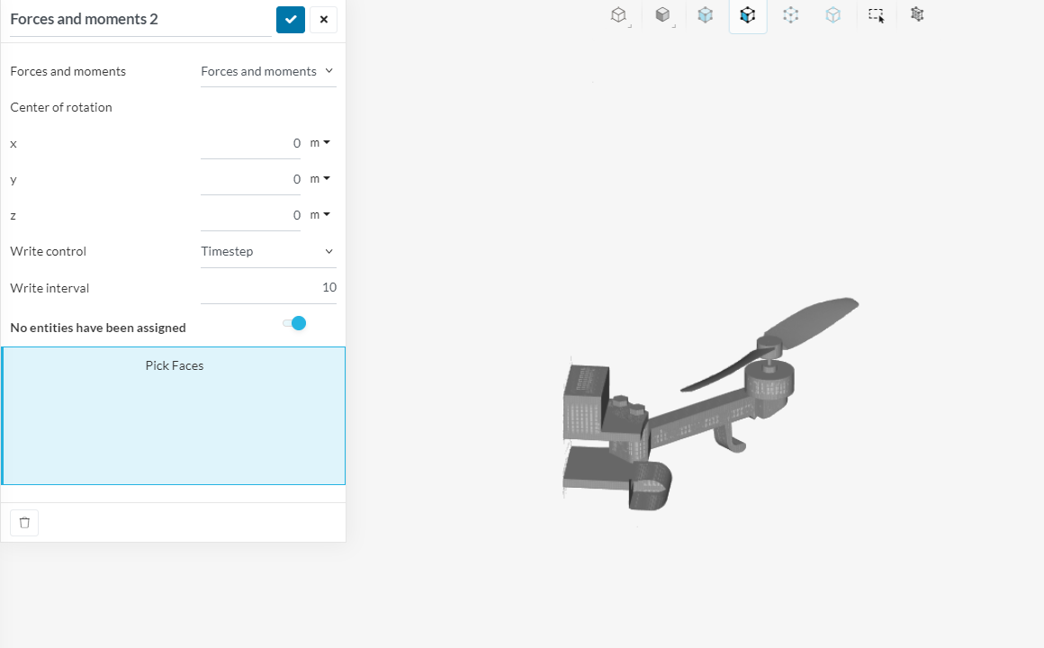Open Forces and moments type dropdown
This screenshot has width=1044, height=648.
(x=268, y=71)
